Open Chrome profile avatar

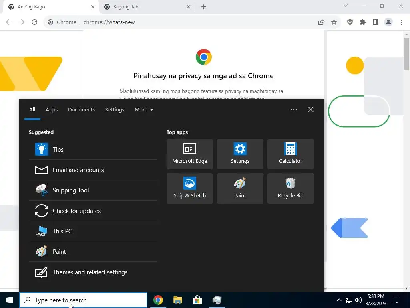pos(388,22)
